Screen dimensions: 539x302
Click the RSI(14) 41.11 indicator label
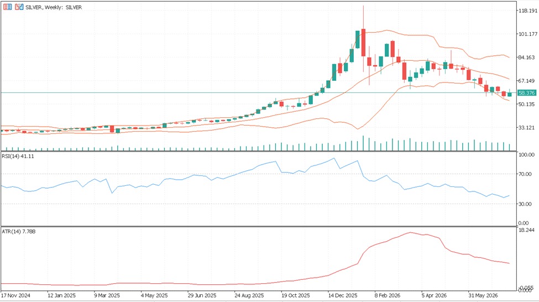18,156
